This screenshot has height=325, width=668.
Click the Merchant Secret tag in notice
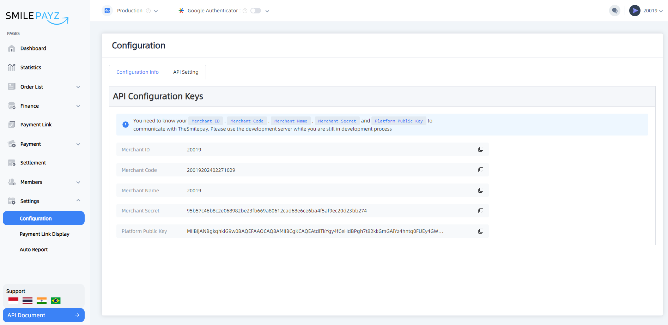[x=337, y=121]
